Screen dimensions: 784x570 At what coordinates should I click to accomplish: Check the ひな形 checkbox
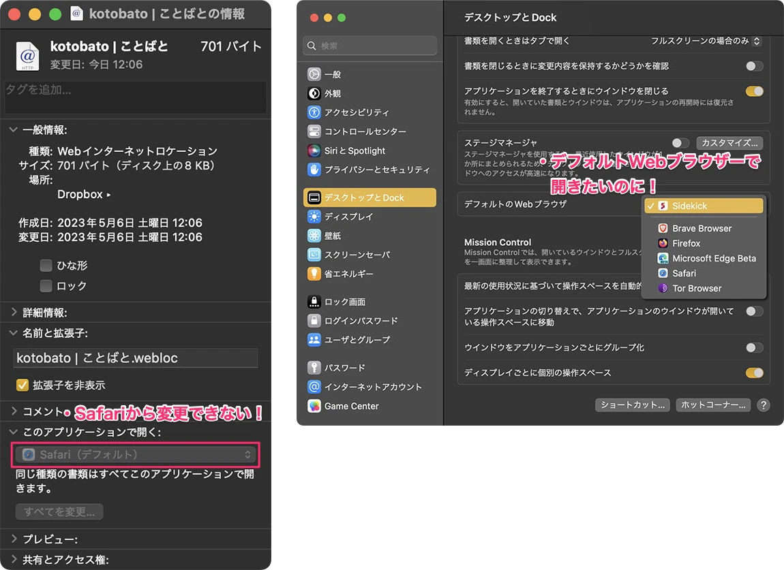(x=46, y=266)
